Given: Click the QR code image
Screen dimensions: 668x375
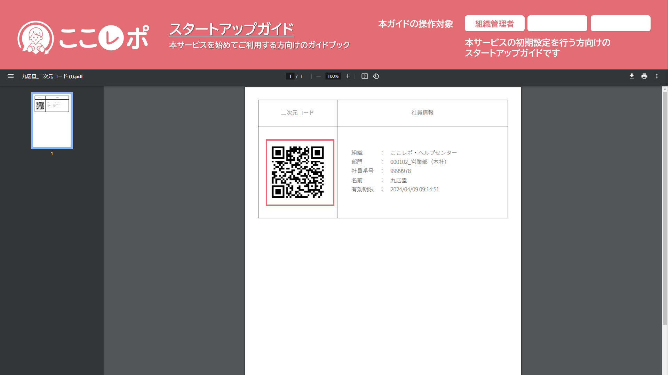Looking at the screenshot, I should click(x=298, y=172).
